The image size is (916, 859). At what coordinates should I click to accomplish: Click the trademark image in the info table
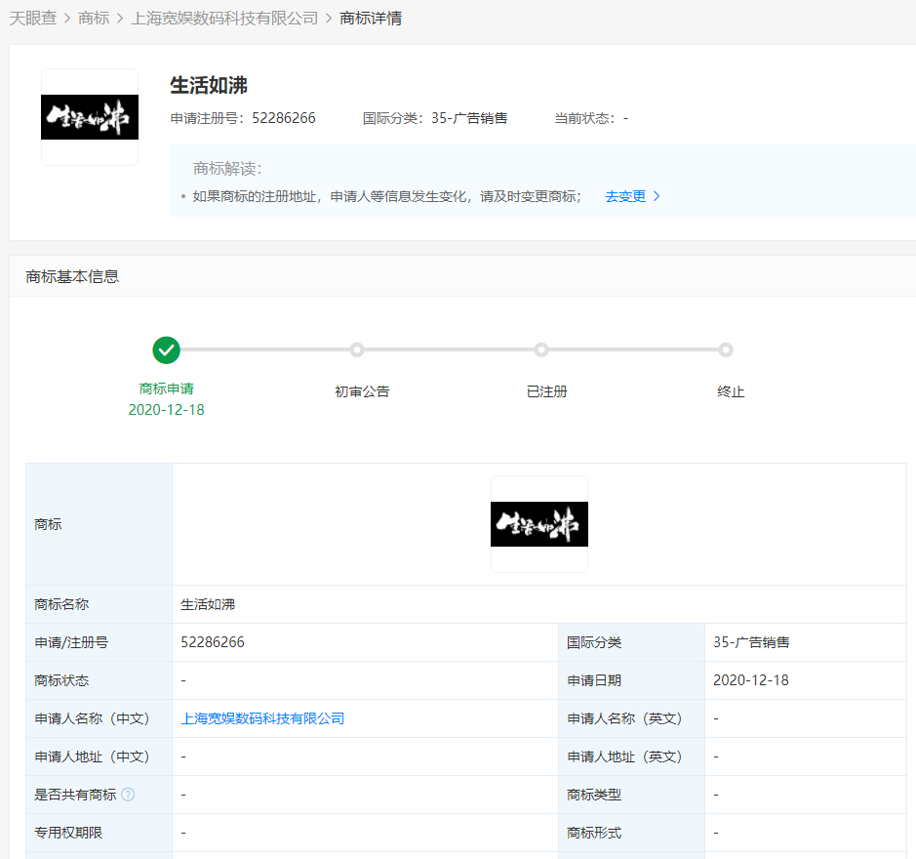pos(539,524)
